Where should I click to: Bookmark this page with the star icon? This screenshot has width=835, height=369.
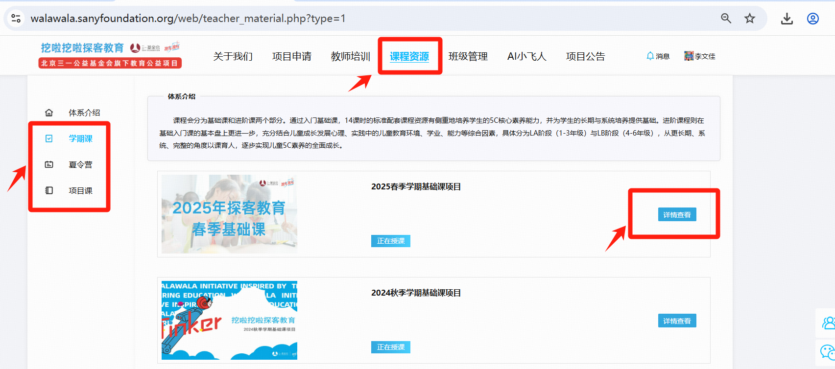[x=749, y=19]
